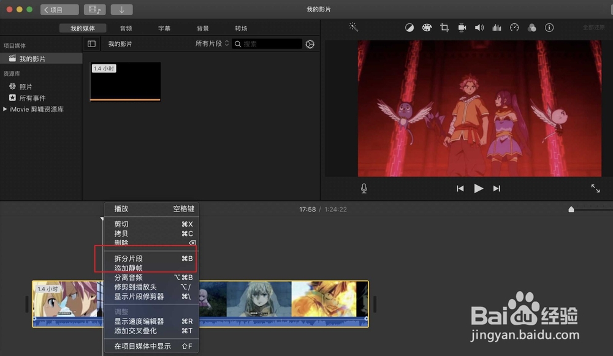Choose 删除 from the context menu
The width and height of the screenshot is (613, 356).
tap(151, 243)
